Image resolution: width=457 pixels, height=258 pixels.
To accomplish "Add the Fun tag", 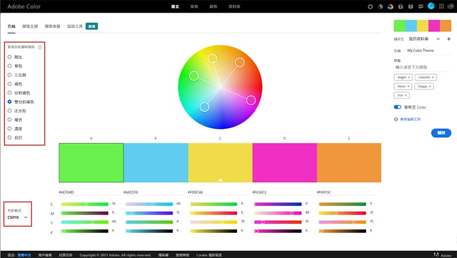I will pyautogui.click(x=402, y=95).
